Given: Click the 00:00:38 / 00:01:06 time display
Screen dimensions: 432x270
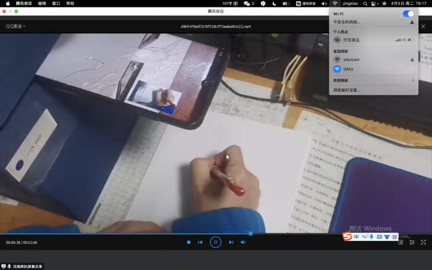Looking at the screenshot, I should tap(22, 242).
